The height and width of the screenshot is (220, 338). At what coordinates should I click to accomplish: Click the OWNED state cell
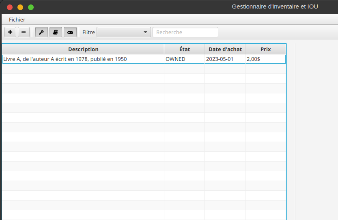click(184, 59)
